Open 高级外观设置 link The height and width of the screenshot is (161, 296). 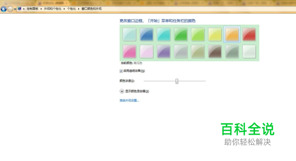click(129, 101)
